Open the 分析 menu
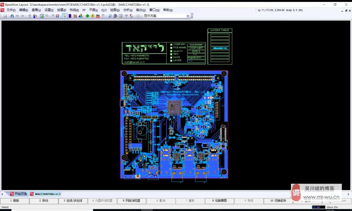Viewport: 352px width, 211px height. pyautogui.click(x=128, y=10)
